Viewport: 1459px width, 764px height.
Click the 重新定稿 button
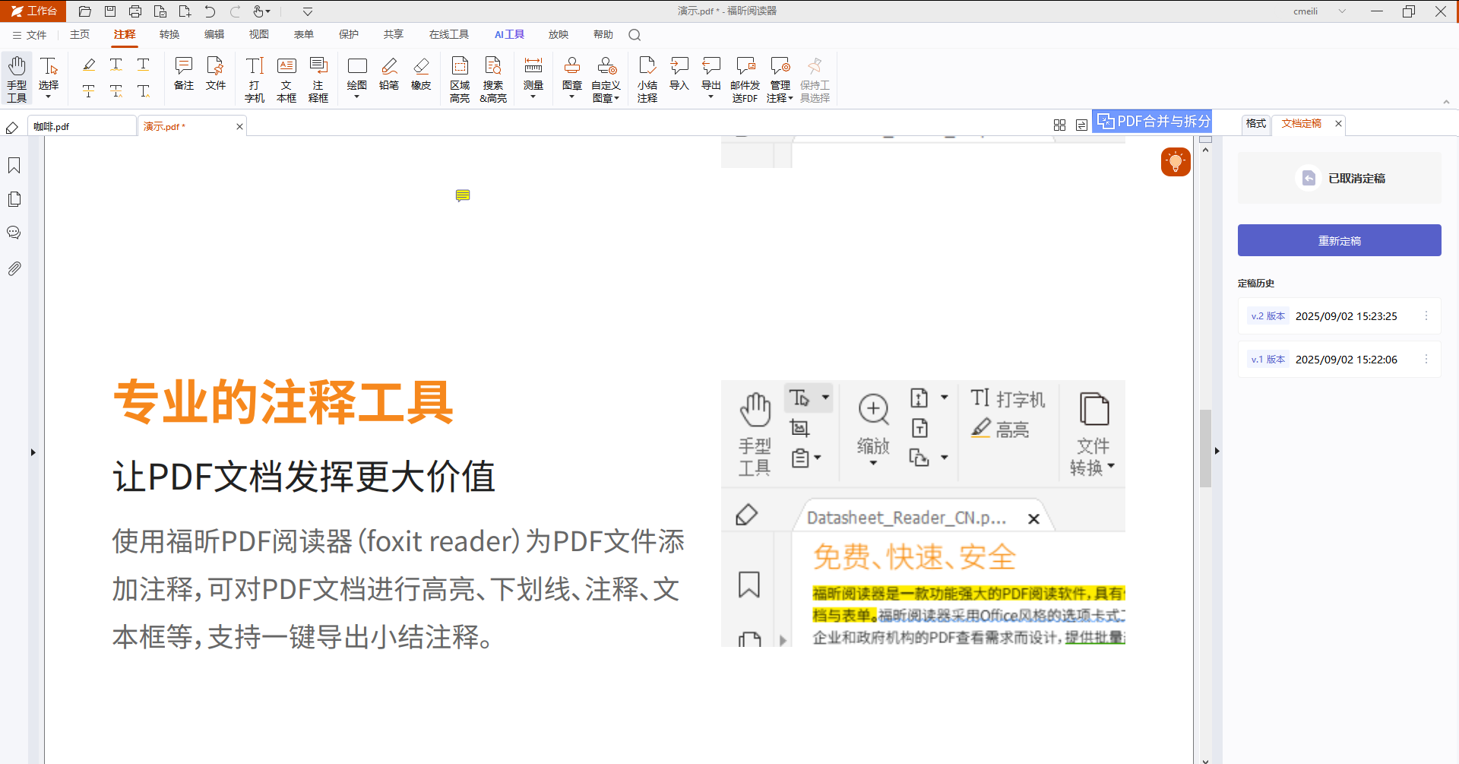pos(1339,240)
